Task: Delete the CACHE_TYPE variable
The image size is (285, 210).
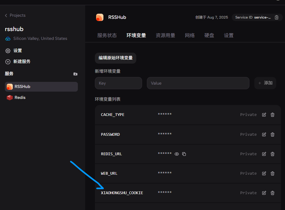Action: click(x=273, y=115)
